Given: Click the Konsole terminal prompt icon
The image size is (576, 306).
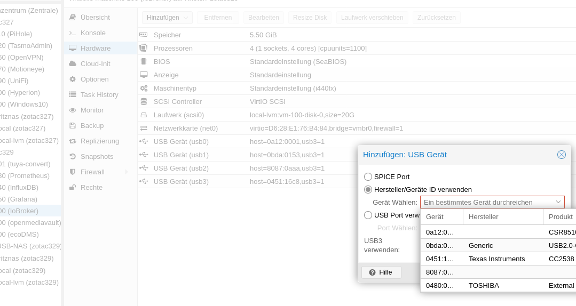Looking at the screenshot, I should pos(73,33).
